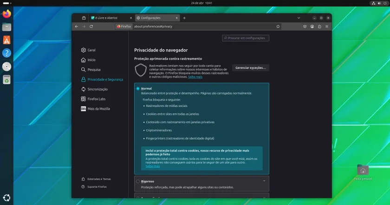Open the Files app in the dock
Screen dimensions: 390x205
(6, 27)
